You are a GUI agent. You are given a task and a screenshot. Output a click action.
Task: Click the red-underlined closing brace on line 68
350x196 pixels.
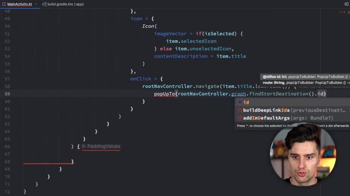click(72, 162)
